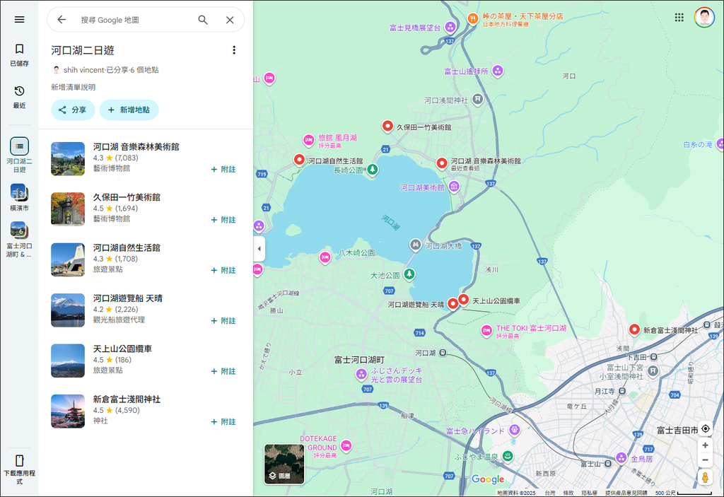The image size is (724, 497).
Task: Add note to 新倉富士淺間神社
Action: (223, 422)
